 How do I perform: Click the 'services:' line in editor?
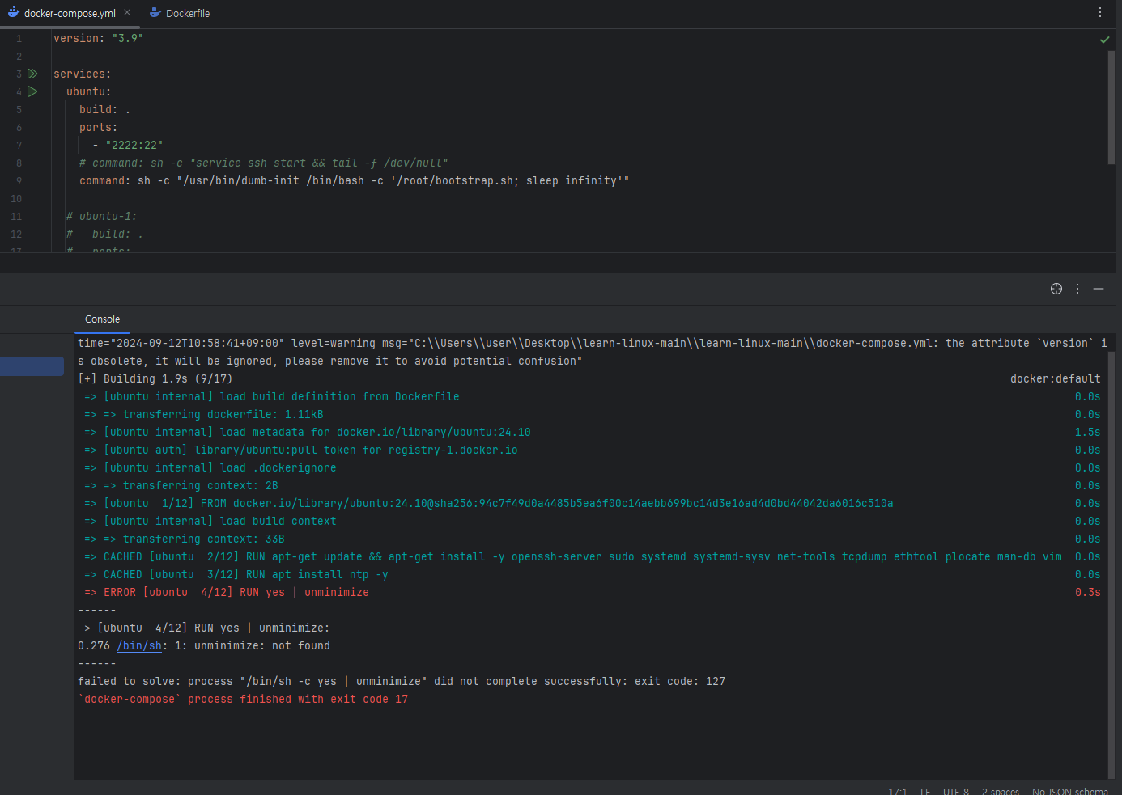pyautogui.click(x=82, y=74)
